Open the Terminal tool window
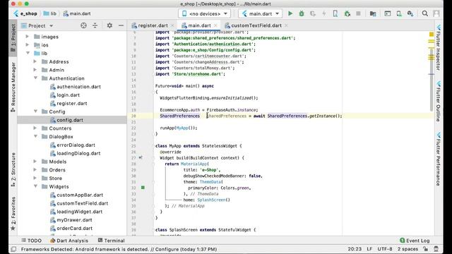 point(112,241)
